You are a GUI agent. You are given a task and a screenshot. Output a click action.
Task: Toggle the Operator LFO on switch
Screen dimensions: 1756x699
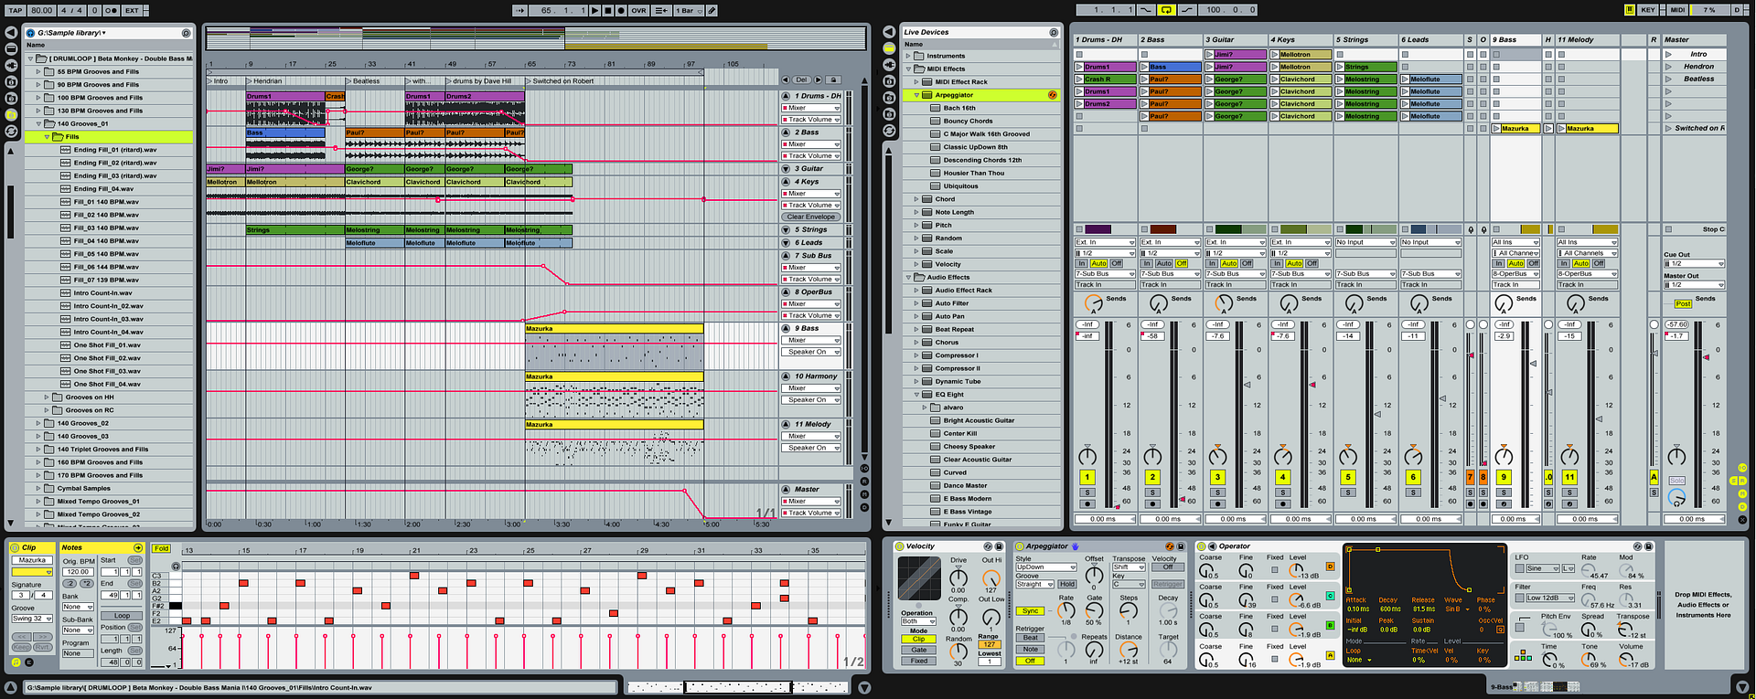point(1520,568)
